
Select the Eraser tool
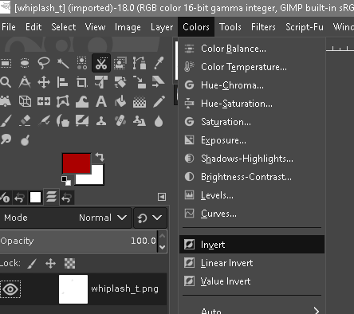(25, 121)
